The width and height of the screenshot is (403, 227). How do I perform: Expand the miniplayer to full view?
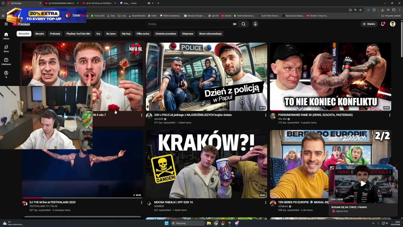coord(332,168)
